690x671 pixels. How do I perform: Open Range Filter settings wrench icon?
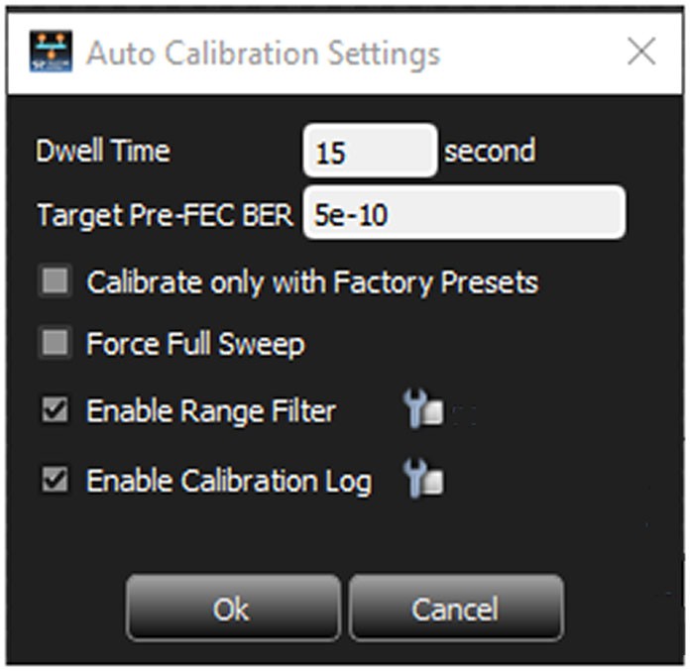pyautogui.click(x=423, y=408)
